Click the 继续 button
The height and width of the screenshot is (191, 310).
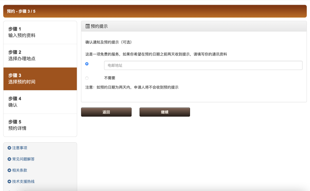coord(165,112)
